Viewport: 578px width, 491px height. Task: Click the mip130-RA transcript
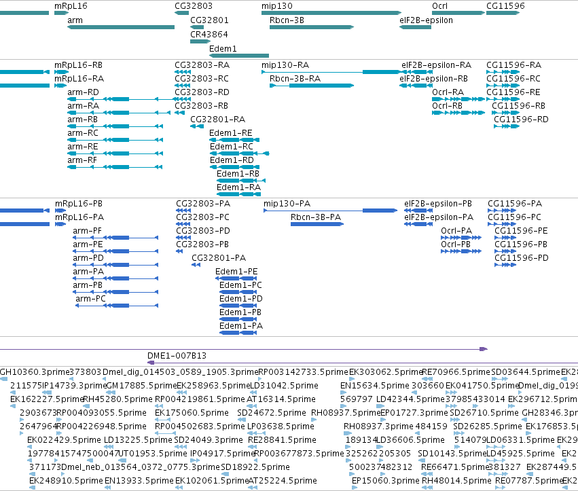(331, 72)
